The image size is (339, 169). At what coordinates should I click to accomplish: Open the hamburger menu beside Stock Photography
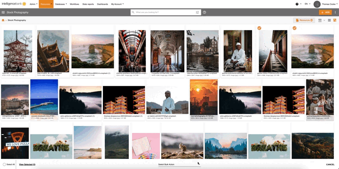coord(3,12)
